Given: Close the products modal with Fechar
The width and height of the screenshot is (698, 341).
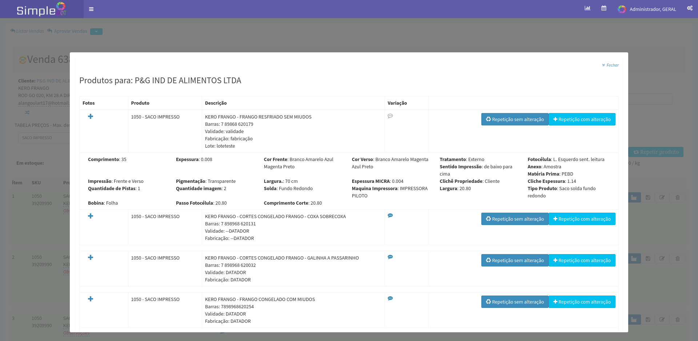Looking at the screenshot, I should tap(610, 65).
